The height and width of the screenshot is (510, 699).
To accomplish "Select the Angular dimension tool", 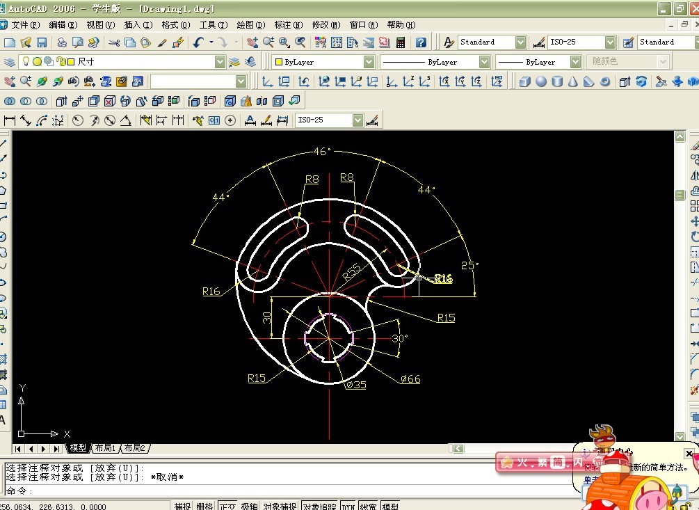I will (126, 120).
